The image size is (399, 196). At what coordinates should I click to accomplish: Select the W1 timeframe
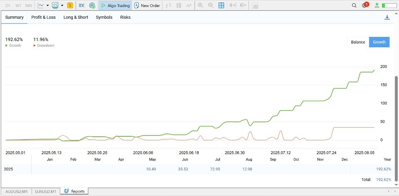[x=18, y=6]
